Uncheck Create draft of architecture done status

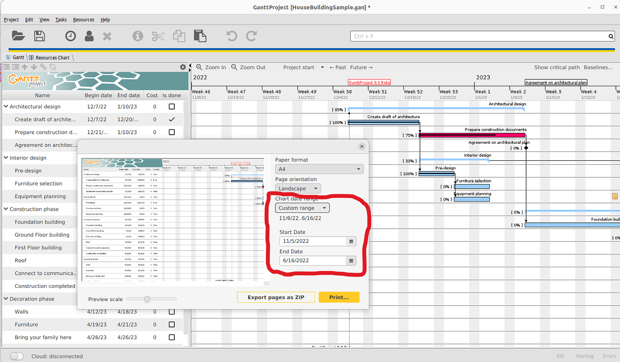172,119
